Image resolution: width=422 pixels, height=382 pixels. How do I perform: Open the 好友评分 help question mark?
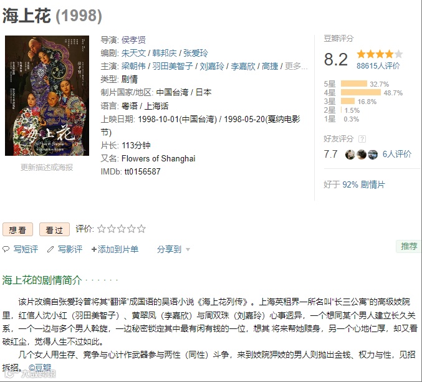(x=362, y=139)
